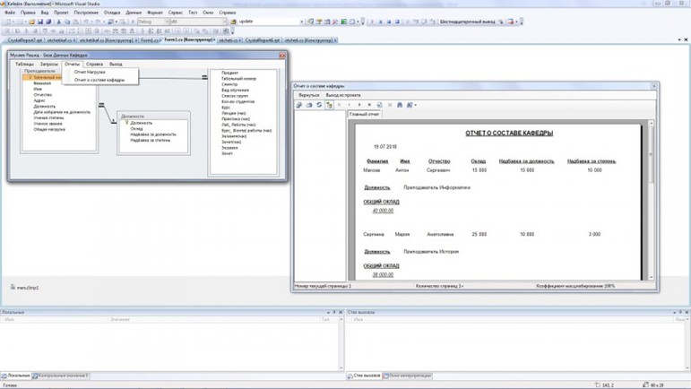Click the Stop Debugging square icon
Viewport: 691px width, 389px height.
pos(389,22)
